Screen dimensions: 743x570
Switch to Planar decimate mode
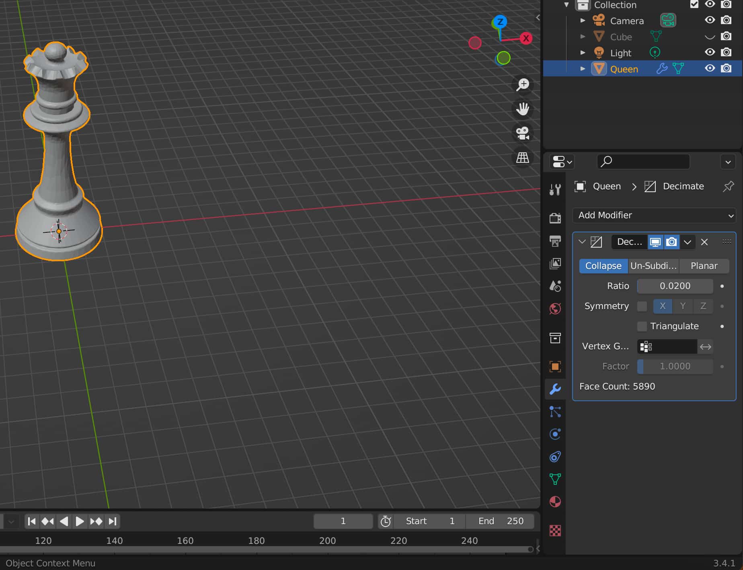pos(704,266)
